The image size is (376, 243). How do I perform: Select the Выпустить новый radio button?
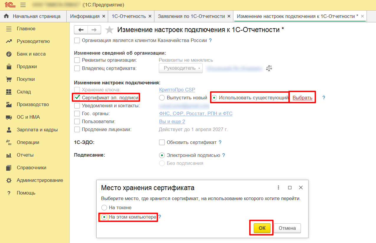click(162, 98)
